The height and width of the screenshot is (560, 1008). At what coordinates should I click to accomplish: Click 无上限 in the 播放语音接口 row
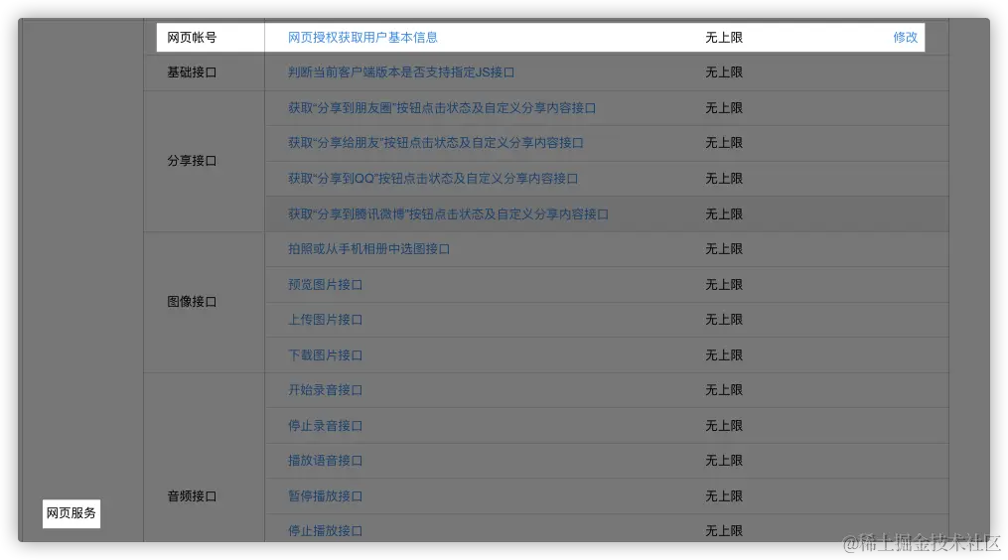click(x=725, y=461)
